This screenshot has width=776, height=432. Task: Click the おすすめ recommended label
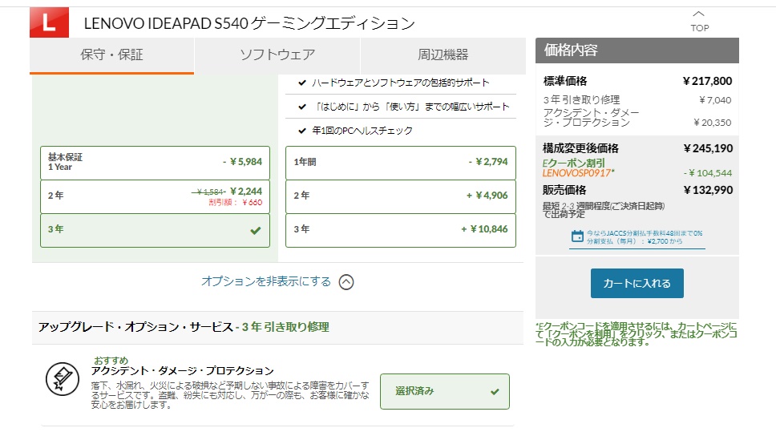[x=111, y=360]
